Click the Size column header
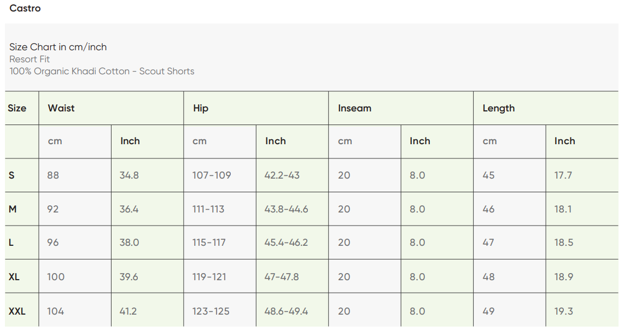 pos(17,108)
